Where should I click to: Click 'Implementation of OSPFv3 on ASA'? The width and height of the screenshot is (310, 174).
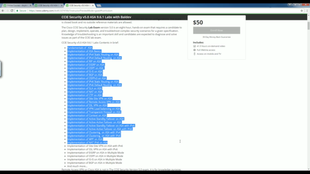pos(87,78)
